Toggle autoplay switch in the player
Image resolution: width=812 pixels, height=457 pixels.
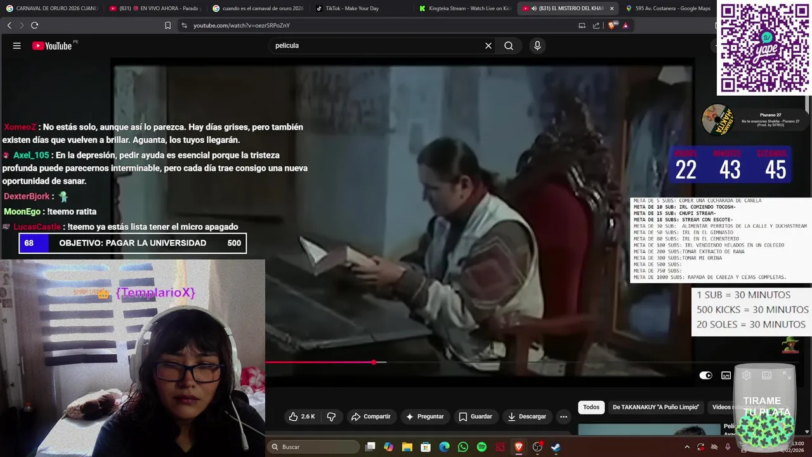[x=706, y=375]
